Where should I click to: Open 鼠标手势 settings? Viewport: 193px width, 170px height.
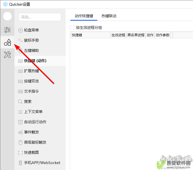pos(40,40)
